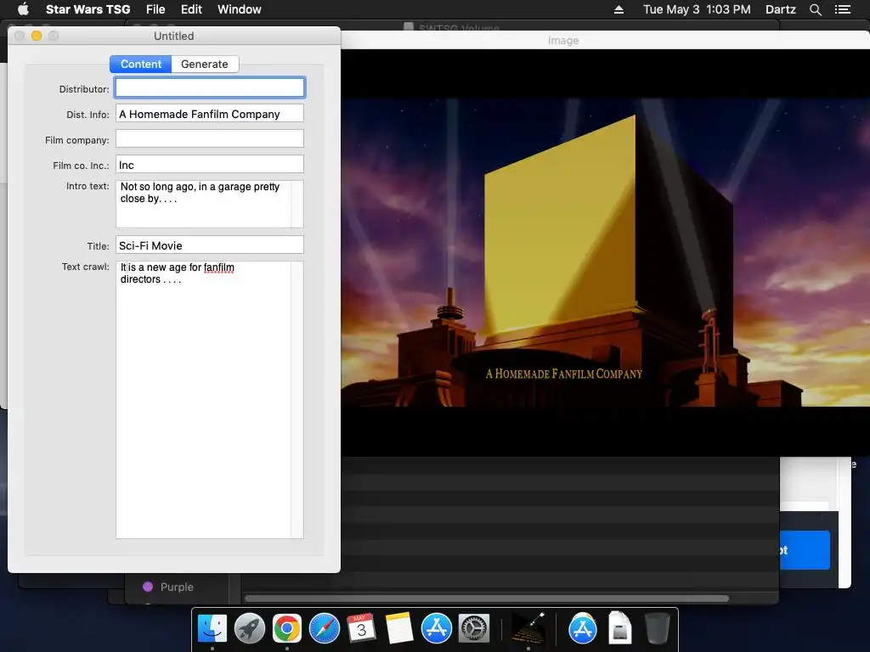Open the disk image item in the Dock
This screenshot has width=870, height=652.
[619, 627]
